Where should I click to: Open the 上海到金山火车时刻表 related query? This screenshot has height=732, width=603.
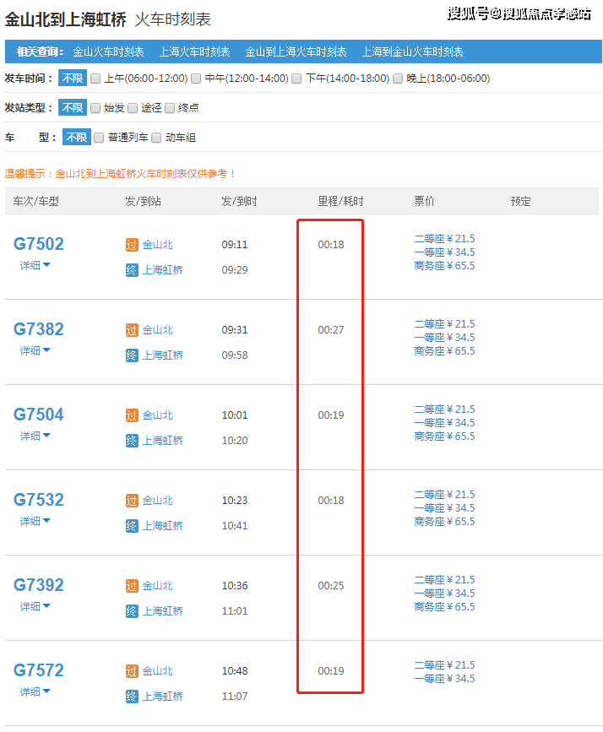pyautogui.click(x=412, y=52)
